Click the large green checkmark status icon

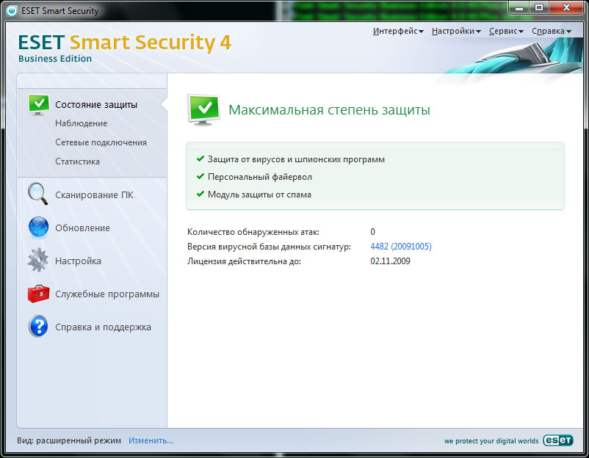pyautogui.click(x=203, y=109)
